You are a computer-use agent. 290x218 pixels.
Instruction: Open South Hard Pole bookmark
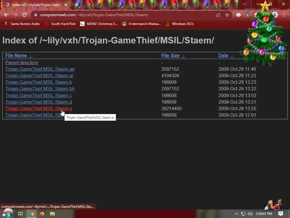[x=60, y=24]
